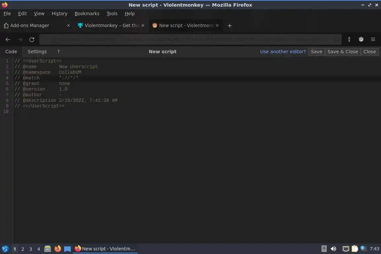Close the editor with Close button
Image resolution: width=381 pixels, height=254 pixels.
(x=369, y=52)
